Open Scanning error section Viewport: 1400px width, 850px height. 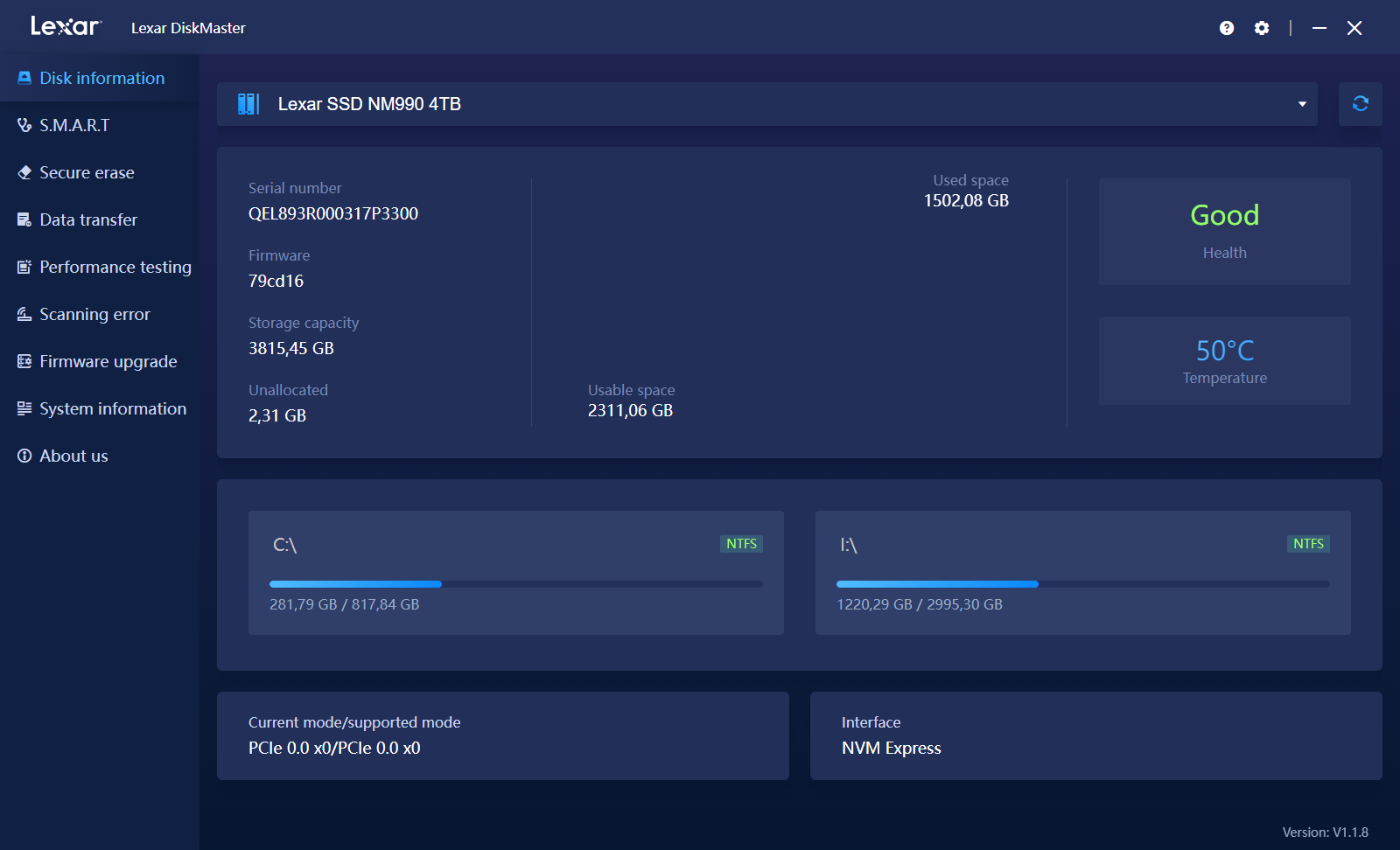(x=100, y=314)
